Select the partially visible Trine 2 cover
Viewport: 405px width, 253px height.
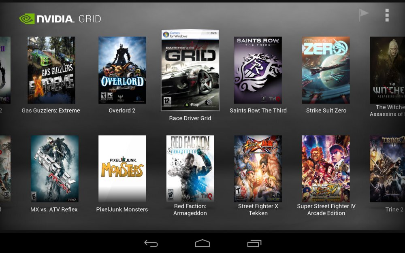point(387,168)
